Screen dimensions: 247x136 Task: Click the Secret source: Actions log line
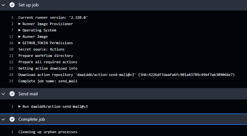click(x=41, y=49)
